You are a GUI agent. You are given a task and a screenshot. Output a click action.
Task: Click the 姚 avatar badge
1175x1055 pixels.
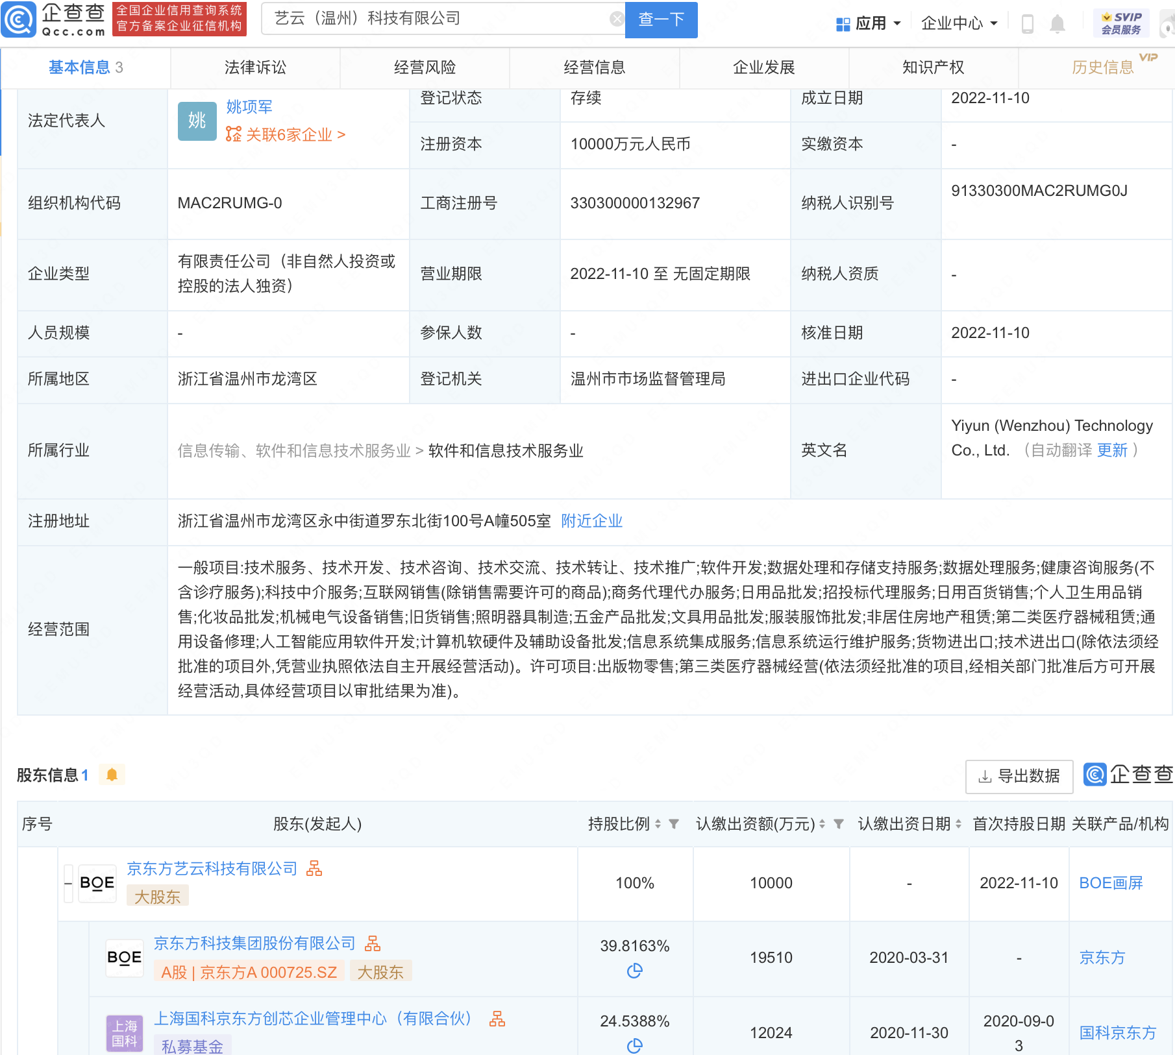tap(197, 121)
